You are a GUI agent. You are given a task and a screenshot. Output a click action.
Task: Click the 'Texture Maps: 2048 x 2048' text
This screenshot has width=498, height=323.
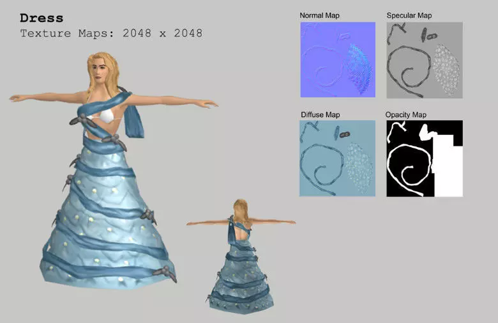tap(112, 33)
